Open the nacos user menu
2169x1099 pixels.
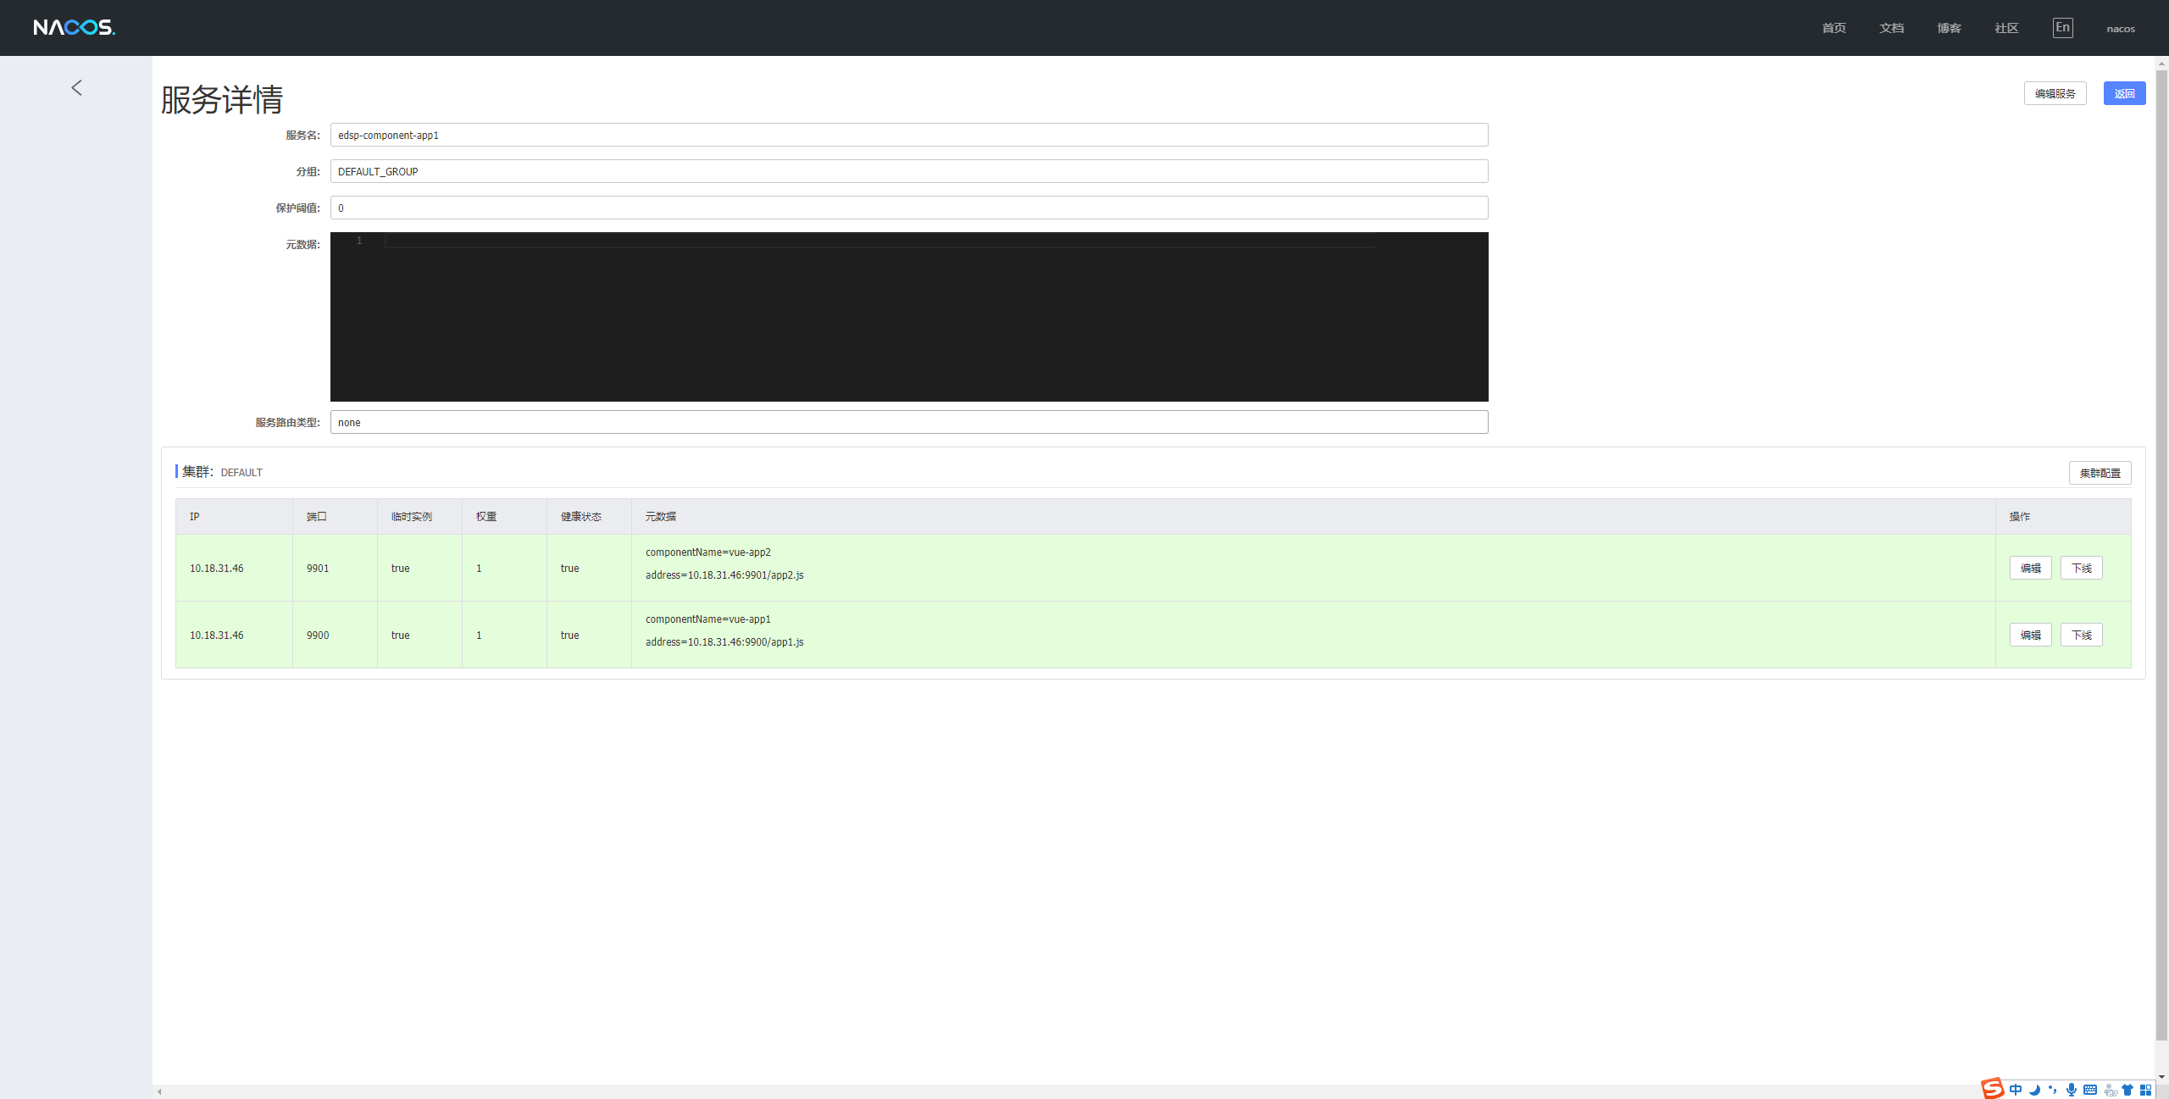[2121, 29]
